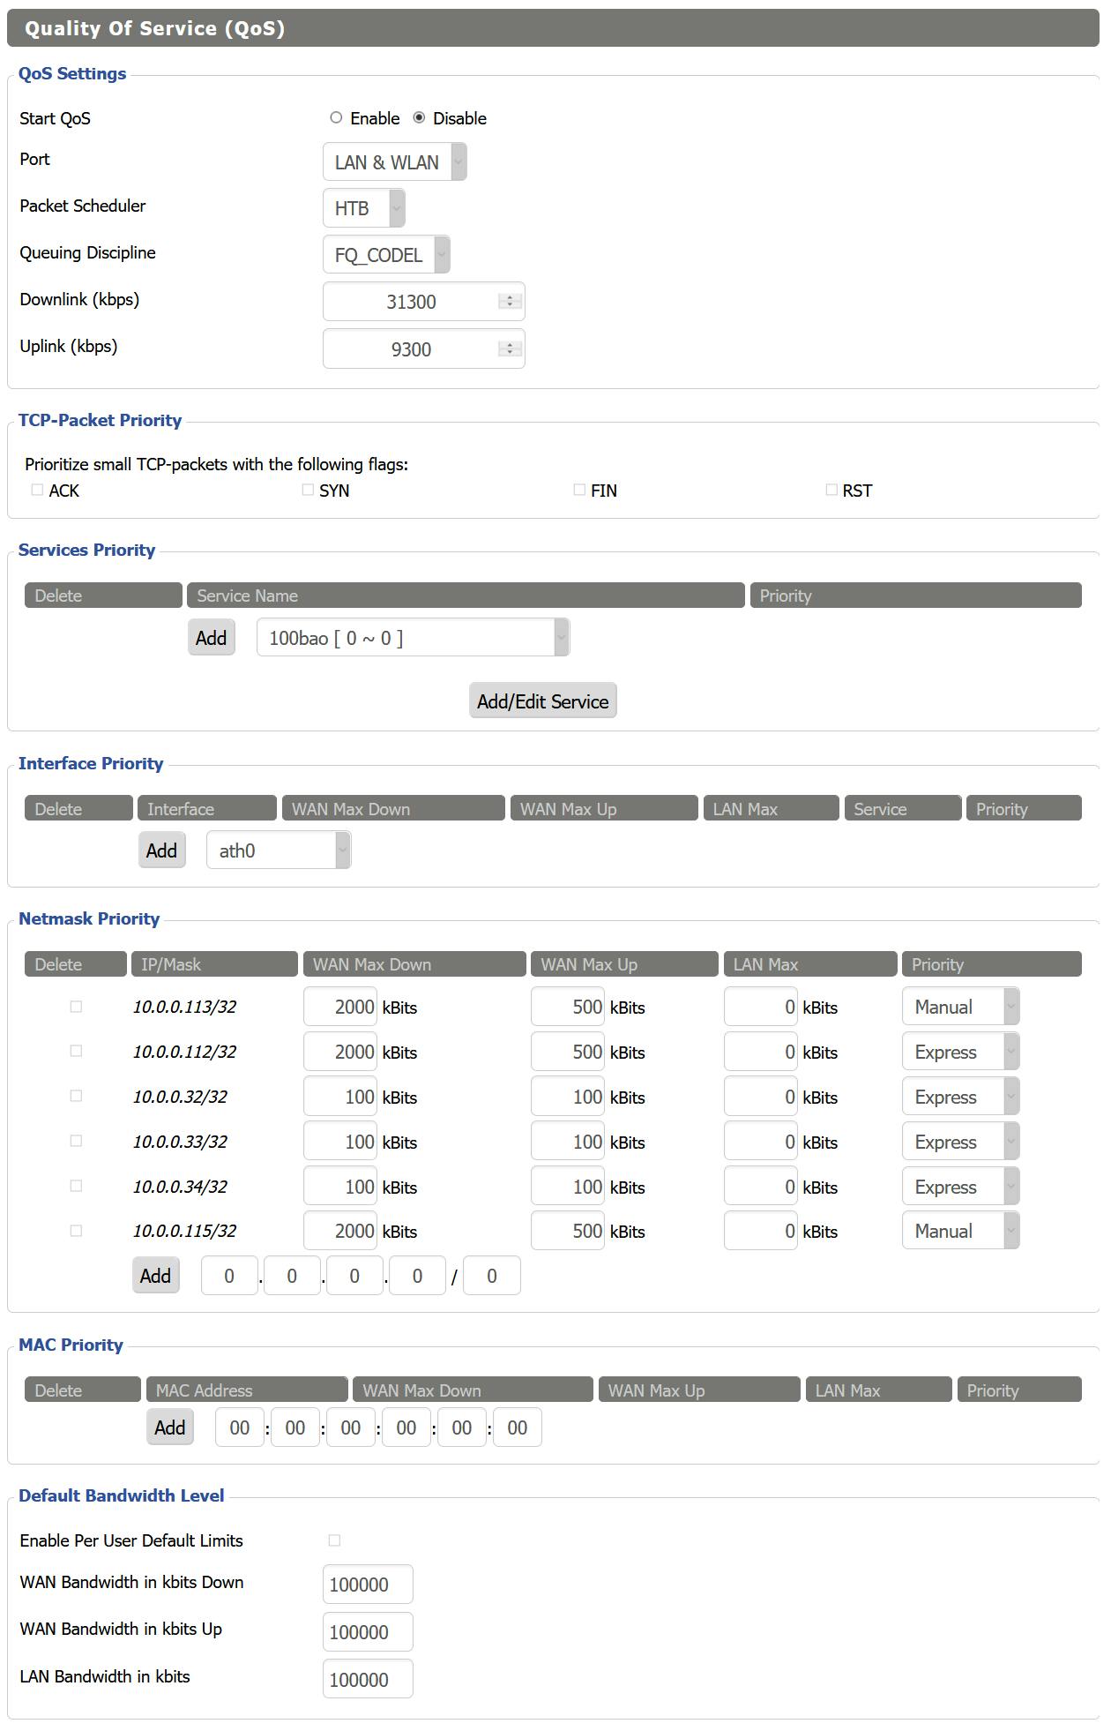1111x1731 pixels.
Task: Click the LAN Bandwidth in kbits field
Action: pos(368,1680)
